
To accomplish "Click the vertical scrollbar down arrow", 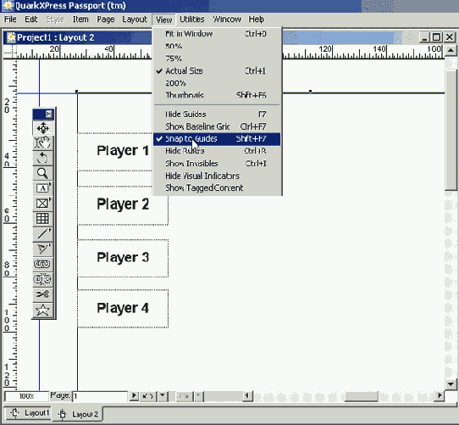I will (451, 383).
